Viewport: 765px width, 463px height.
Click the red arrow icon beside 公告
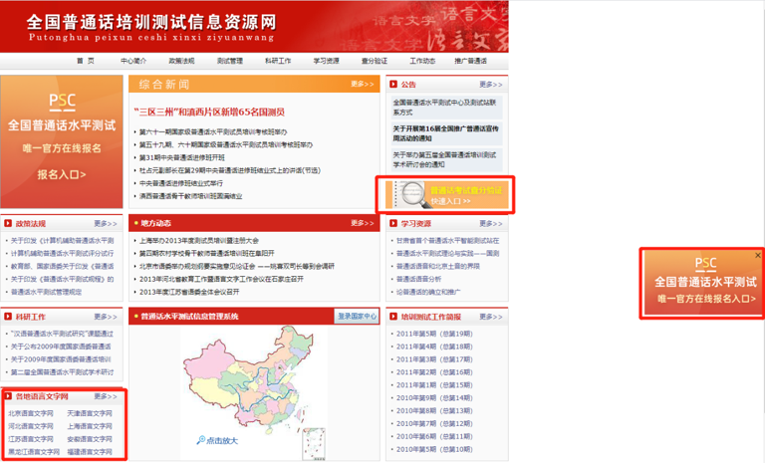pyautogui.click(x=393, y=85)
